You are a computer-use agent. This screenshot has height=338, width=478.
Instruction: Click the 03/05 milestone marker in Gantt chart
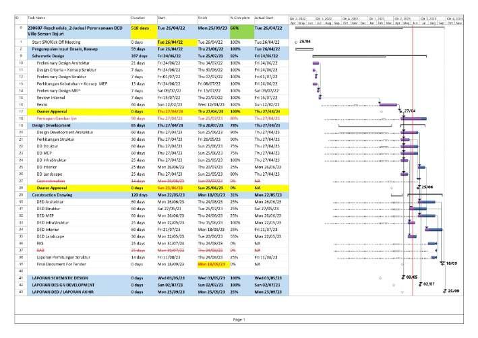(403, 277)
